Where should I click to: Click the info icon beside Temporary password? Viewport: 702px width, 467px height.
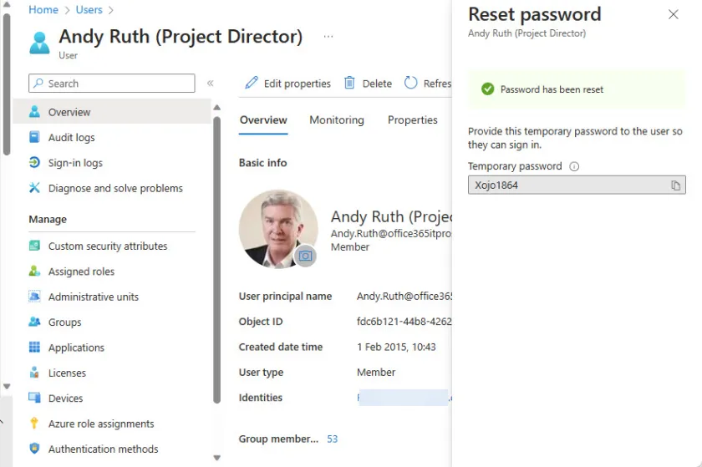tap(574, 166)
